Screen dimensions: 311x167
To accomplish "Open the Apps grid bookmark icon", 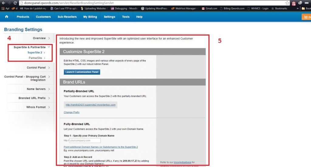I will (3, 8).
